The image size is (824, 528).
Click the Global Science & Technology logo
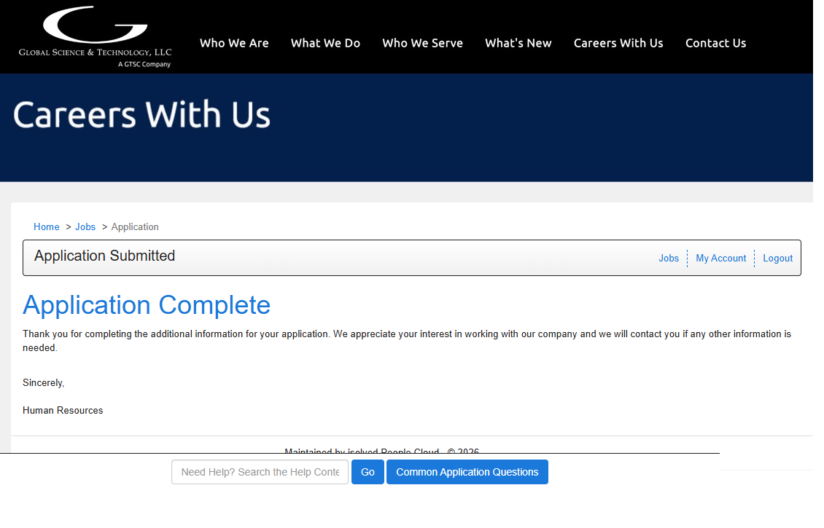95,36
